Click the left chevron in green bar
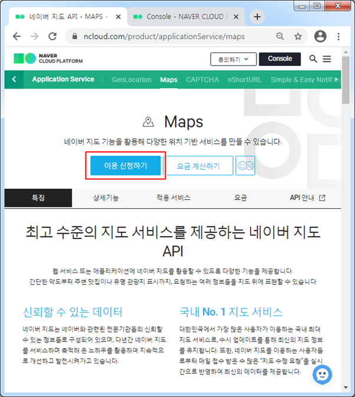This screenshot has height=397, width=355. [x=14, y=79]
